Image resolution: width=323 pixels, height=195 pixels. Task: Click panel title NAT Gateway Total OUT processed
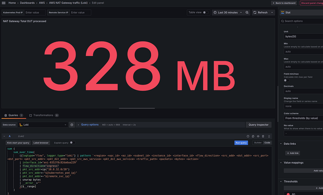(x=25, y=21)
